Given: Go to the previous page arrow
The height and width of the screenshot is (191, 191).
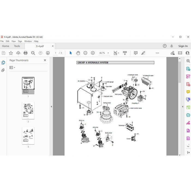Looking at the screenshot, I should [40, 53].
